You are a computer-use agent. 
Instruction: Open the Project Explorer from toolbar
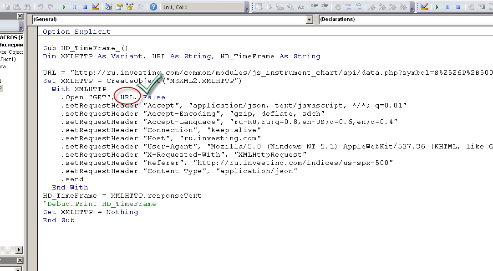click(x=109, y=7)
